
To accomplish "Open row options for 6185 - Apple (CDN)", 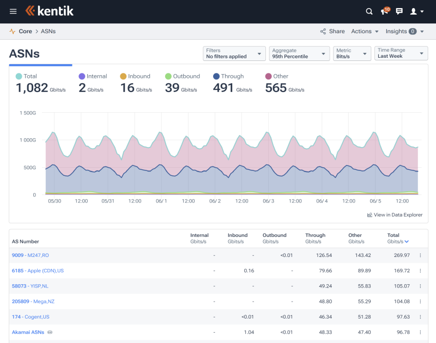I will (x=420, y=271).
